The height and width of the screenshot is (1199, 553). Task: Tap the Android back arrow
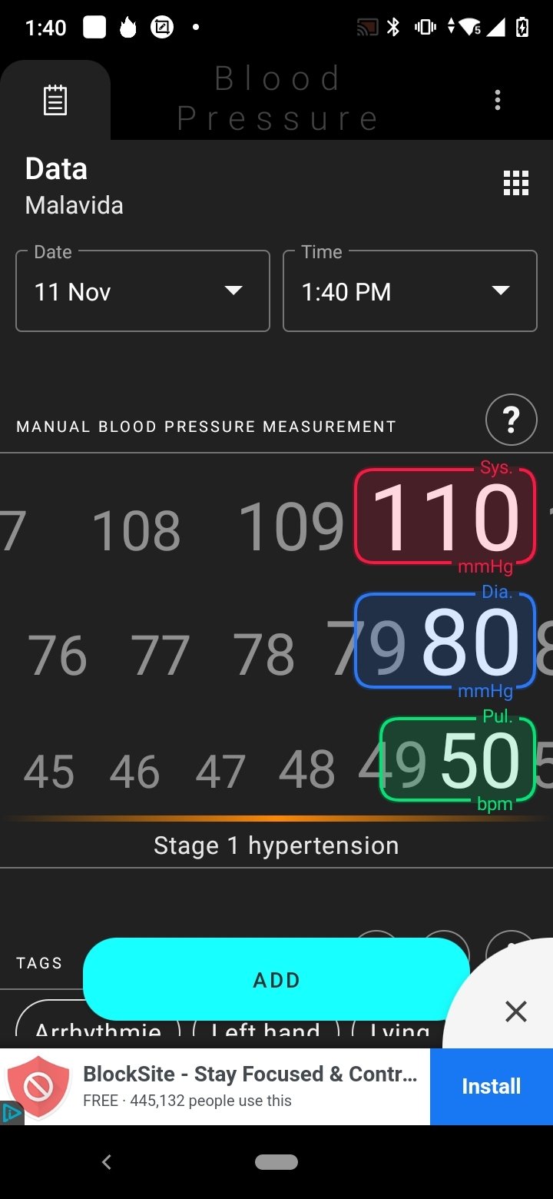click(107, 1162)
